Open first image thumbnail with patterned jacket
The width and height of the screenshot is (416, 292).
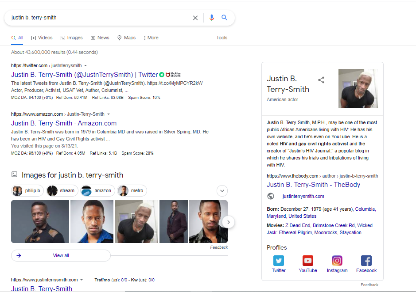click(x=40, y=222)
